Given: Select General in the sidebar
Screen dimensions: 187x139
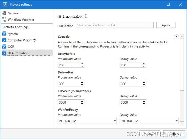Looking at the screenshot, I should [x=13, y=13].
